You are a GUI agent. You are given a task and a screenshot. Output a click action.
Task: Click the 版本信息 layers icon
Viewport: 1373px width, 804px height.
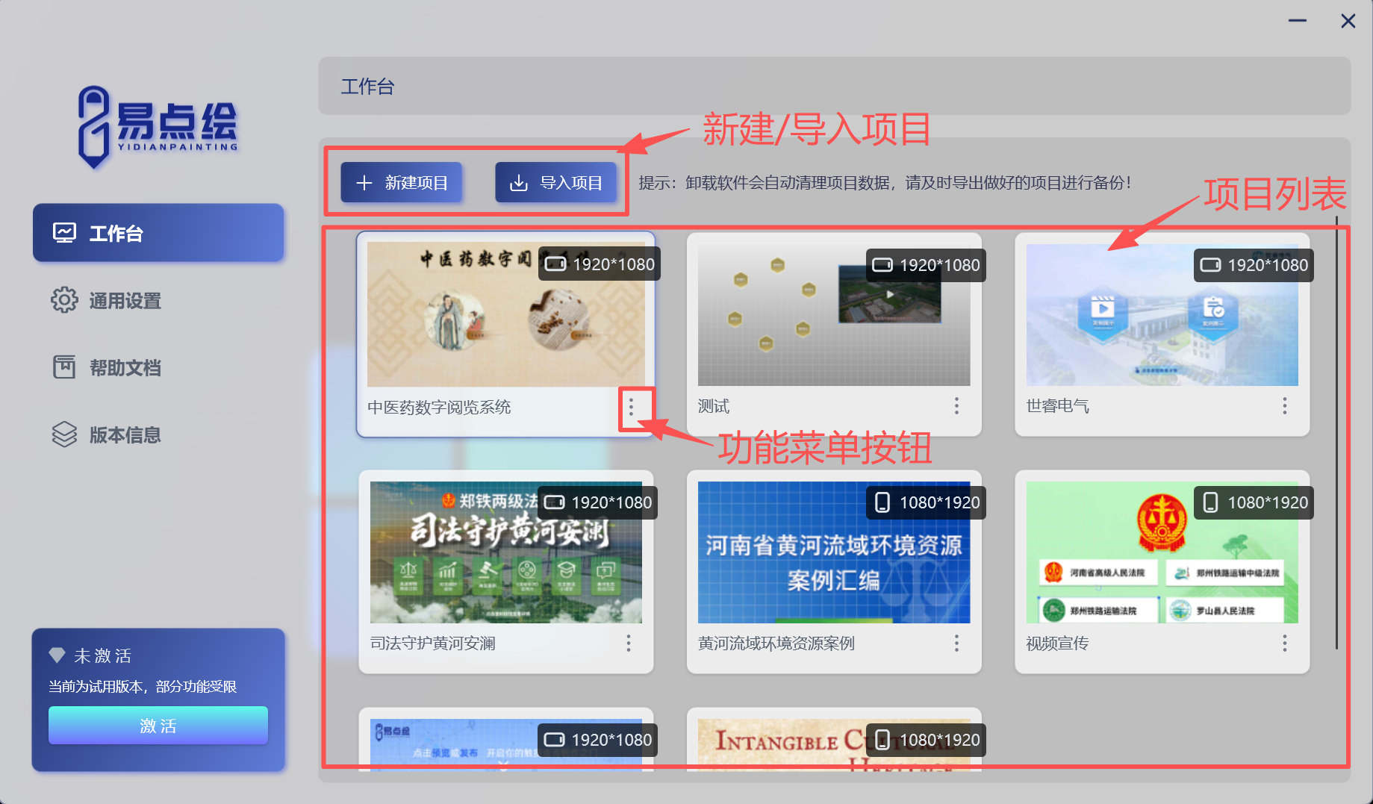coord(64,434)
